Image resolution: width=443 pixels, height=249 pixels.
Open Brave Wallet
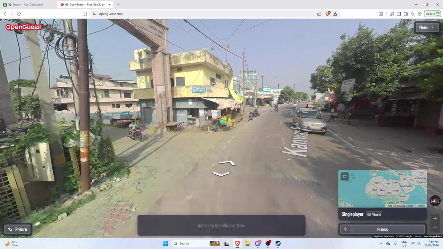[x=406, y=14]
